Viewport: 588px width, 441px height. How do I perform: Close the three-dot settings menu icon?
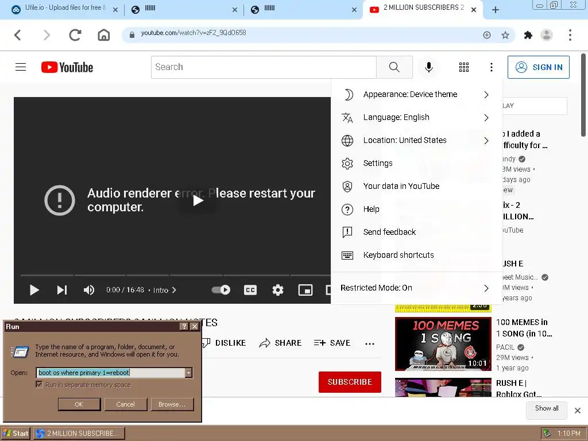click(x=492, y=67)
